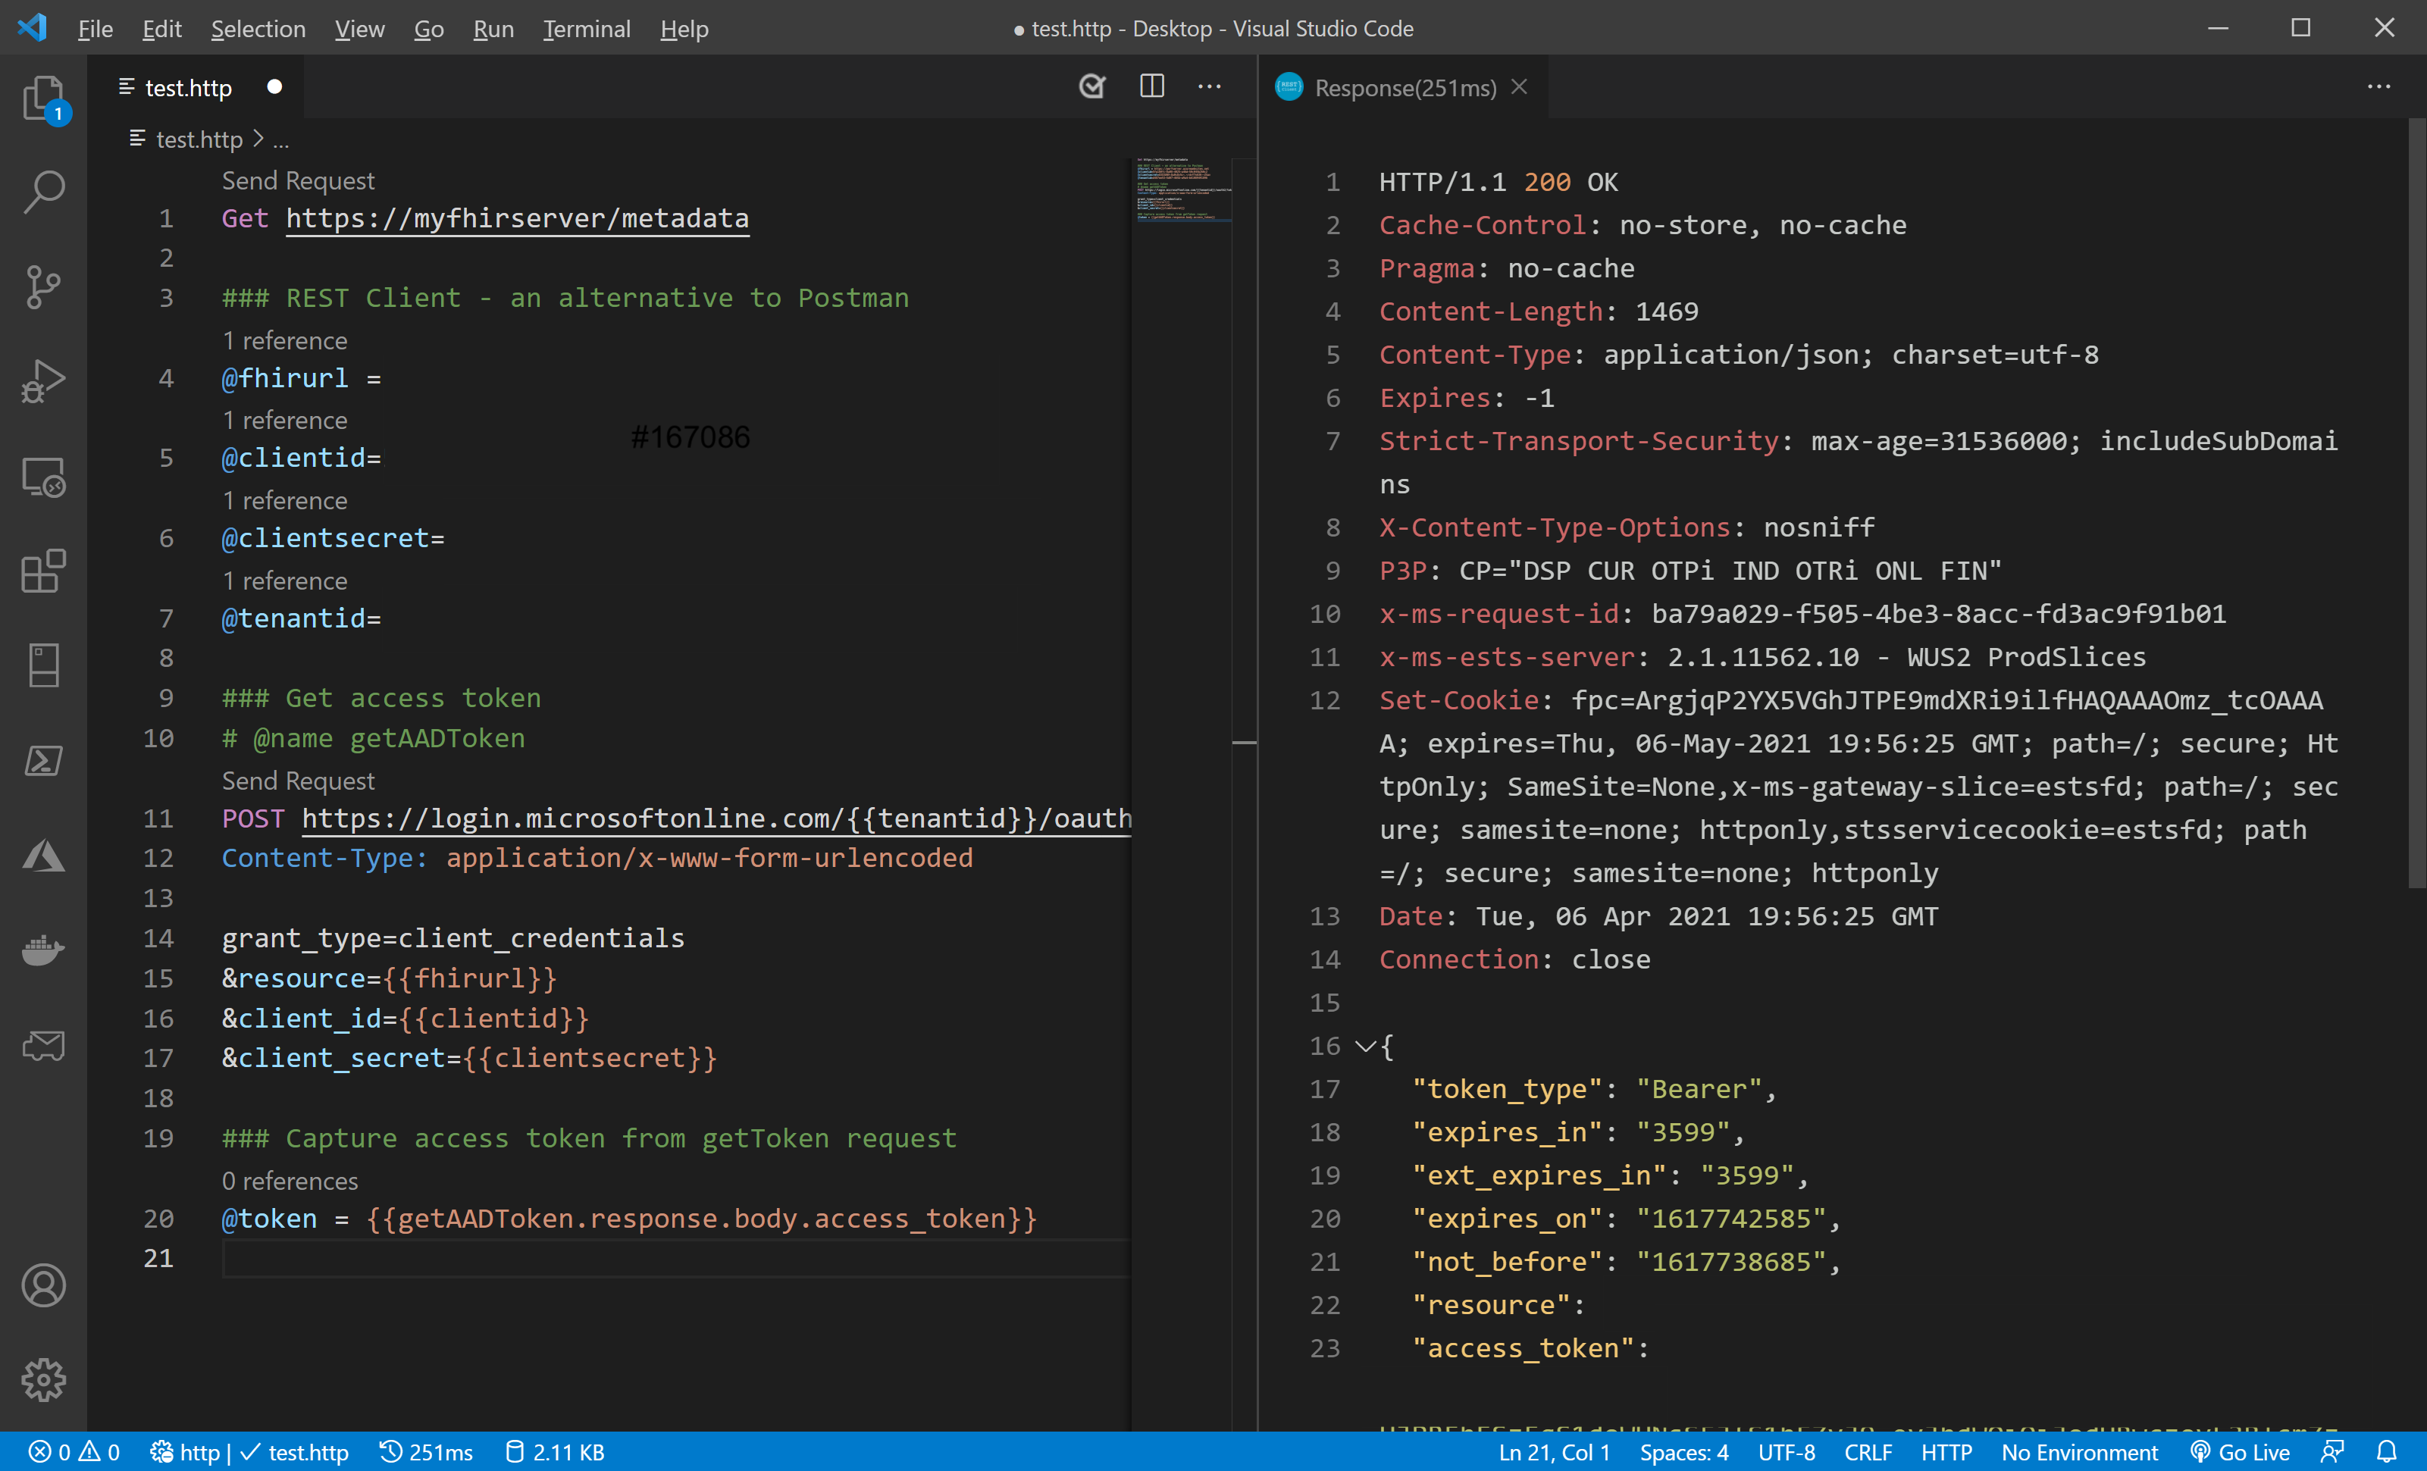This screenshot has height=1471, width=2427.
Task: Open the Selection menu
Action: (258, 29)
